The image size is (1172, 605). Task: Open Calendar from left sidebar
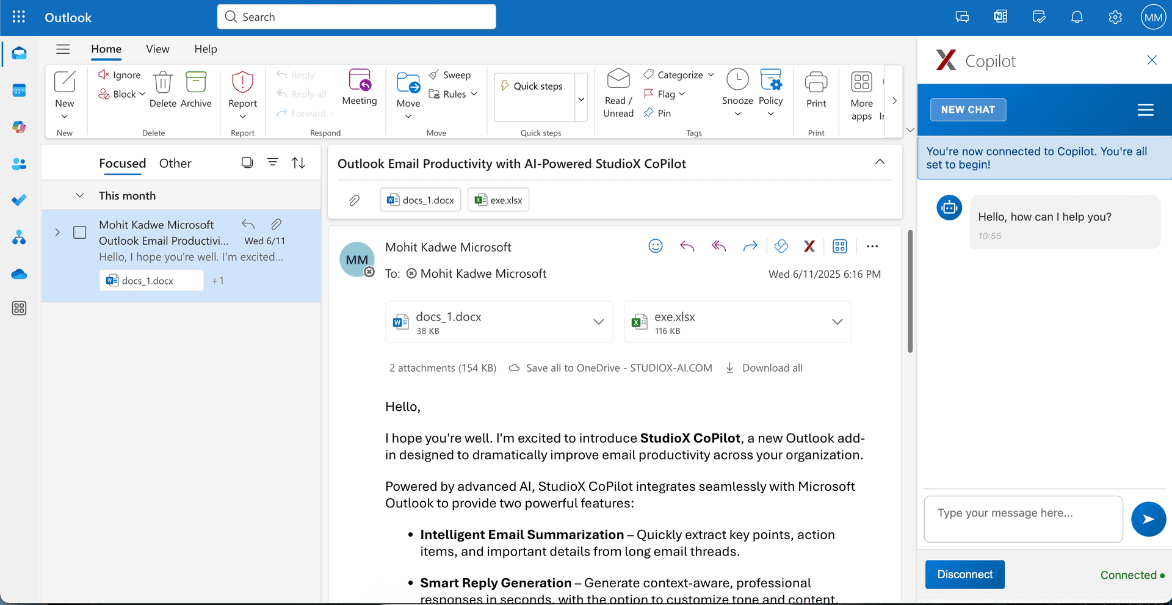click(x=19, y=90)
